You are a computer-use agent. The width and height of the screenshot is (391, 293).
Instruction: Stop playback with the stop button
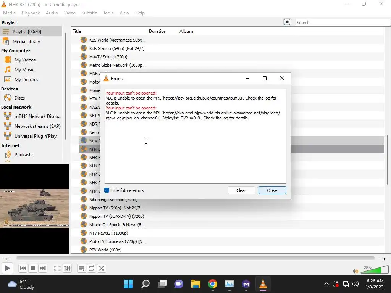(33, 268)
